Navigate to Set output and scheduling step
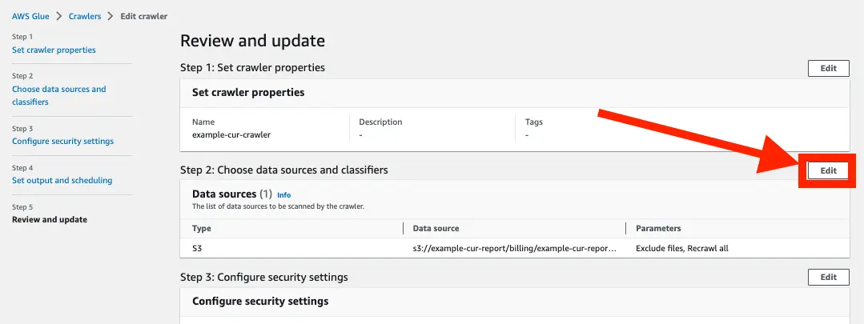The image size is (864, 324). click(x=62, y=180)
